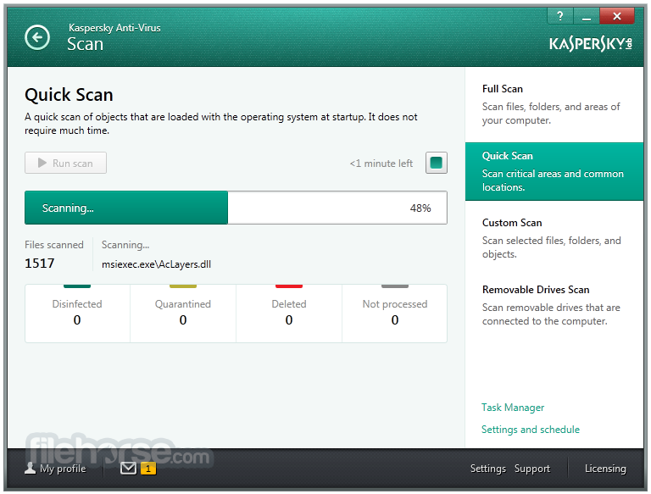
Task: Click the Kaspersky Lab logo
Action: 590,44
